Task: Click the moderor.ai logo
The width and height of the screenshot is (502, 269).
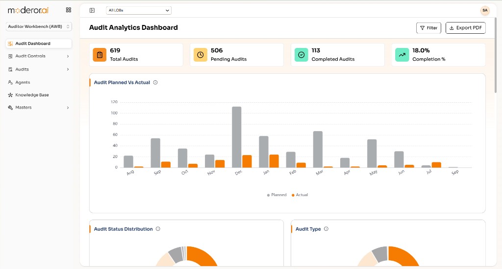Action: 28,10
